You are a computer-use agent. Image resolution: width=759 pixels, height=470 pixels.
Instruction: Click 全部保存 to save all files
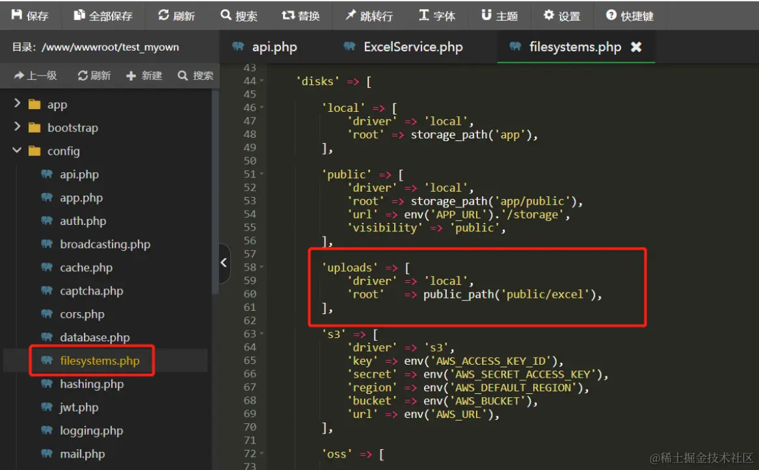click(103, 16)
